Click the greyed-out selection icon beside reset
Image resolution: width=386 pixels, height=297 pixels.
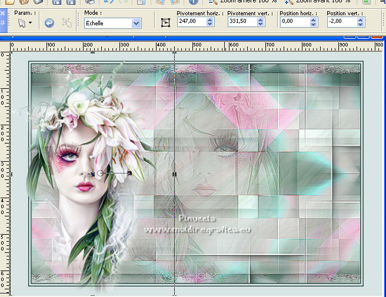(x=66, y=23)
